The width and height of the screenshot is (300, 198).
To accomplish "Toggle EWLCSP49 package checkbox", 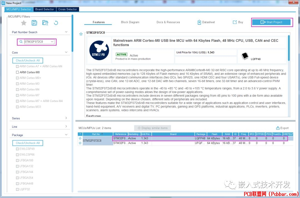I will (x=17, y=149).
